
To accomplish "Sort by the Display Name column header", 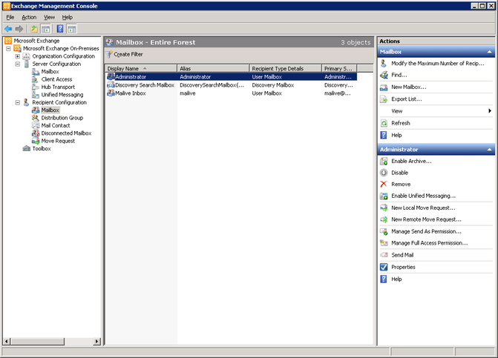I will click(141, 68).
